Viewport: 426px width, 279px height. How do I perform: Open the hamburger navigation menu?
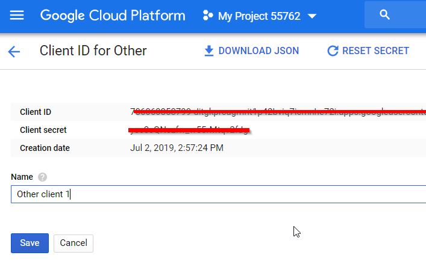pos(17,16)
